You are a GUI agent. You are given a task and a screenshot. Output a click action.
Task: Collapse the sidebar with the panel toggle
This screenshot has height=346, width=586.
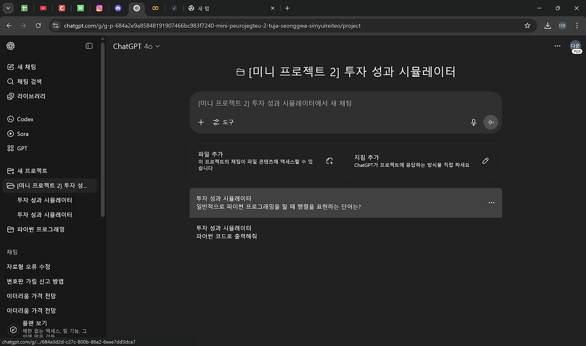(89, 46)
